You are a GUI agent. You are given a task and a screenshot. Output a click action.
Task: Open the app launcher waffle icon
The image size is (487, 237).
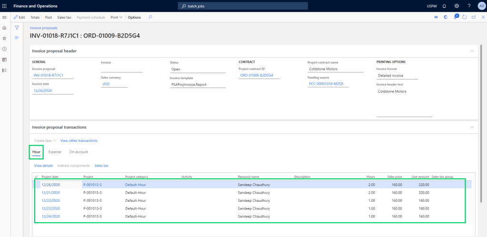pos(5,6)
